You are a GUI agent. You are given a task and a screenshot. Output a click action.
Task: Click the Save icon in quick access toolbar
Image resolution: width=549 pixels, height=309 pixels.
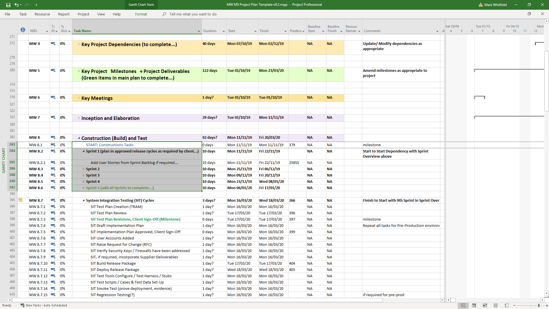[x=8, y=5]
